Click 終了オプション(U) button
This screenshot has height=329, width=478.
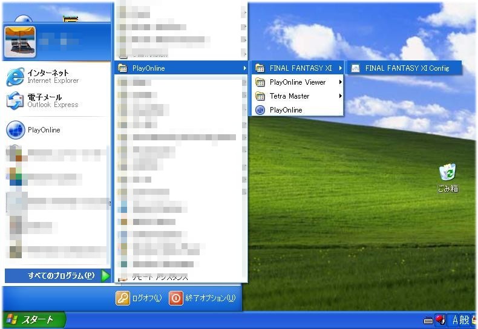[203, 298]
